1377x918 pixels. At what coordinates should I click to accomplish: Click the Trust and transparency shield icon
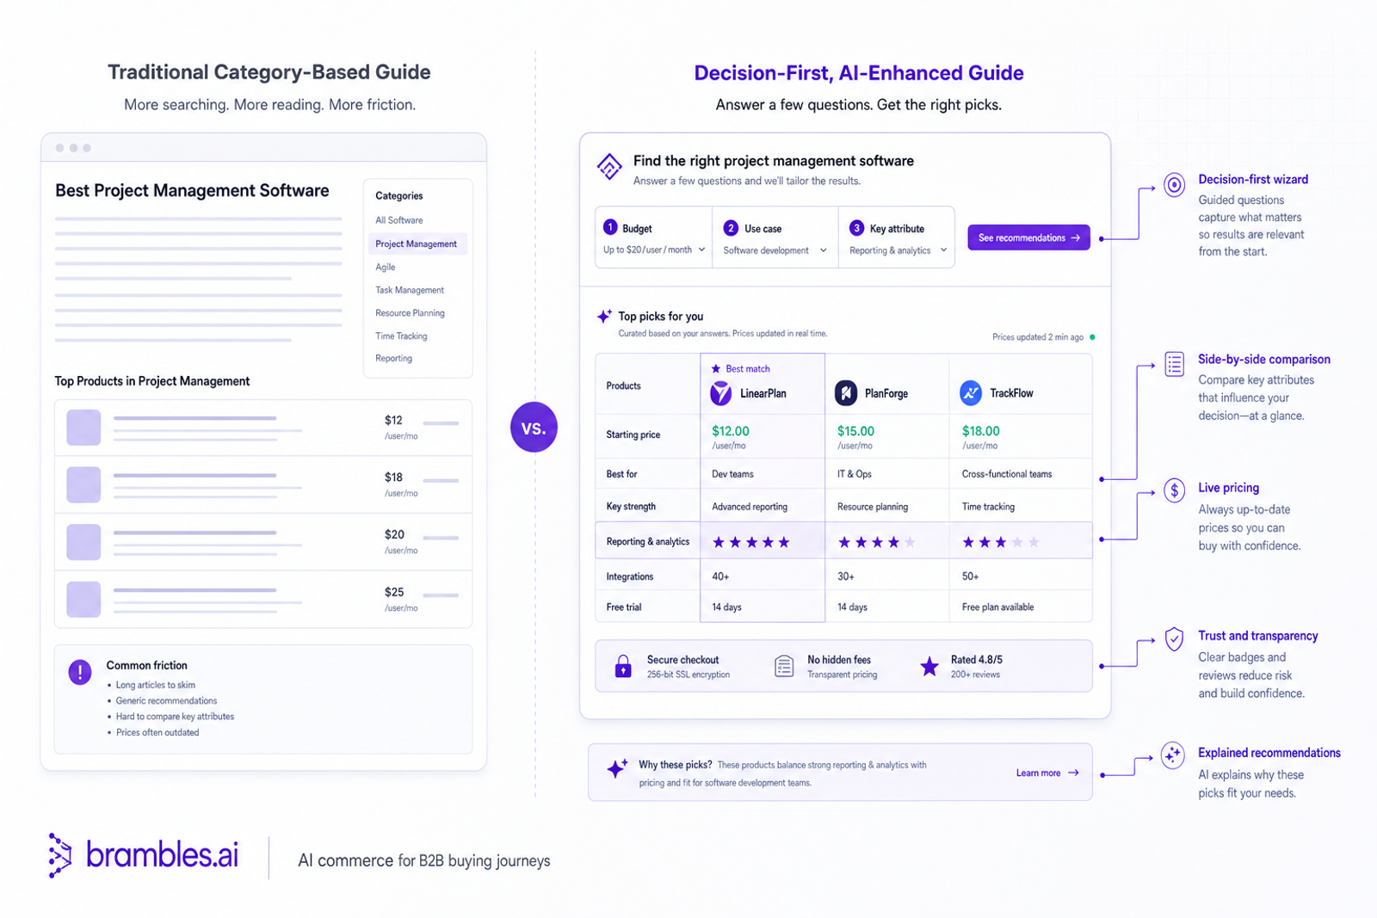tap(1175, 639)
